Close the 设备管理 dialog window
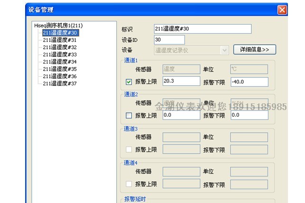The width and height of the screenshot is (305, 203). point(282,10)
